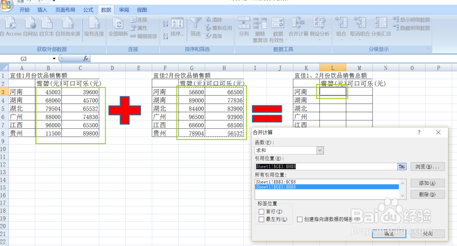This screenshot has width=457, height=246.
Task: Open 高级 advanced filter
Action: click(x=213, y=36)
